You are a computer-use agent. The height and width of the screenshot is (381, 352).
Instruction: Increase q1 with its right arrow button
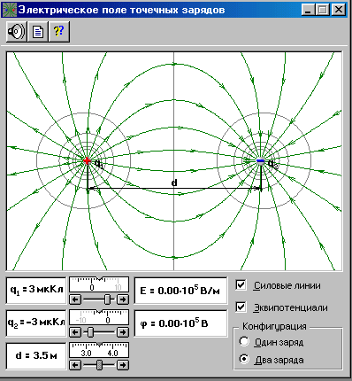coord(123,299)
